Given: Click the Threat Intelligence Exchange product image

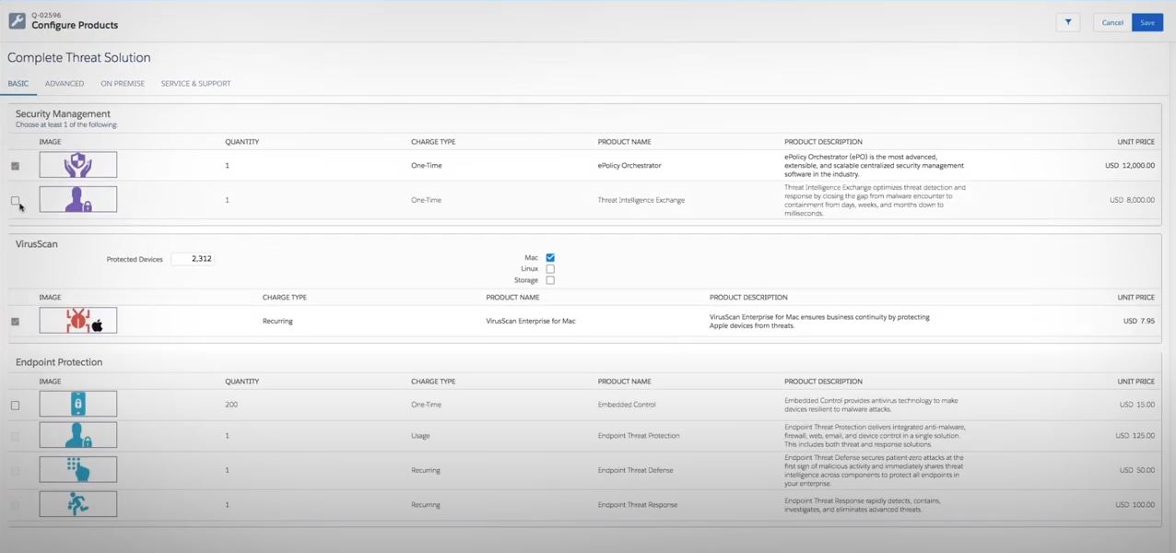Looking at the screenshot, I should click(78, 199).
